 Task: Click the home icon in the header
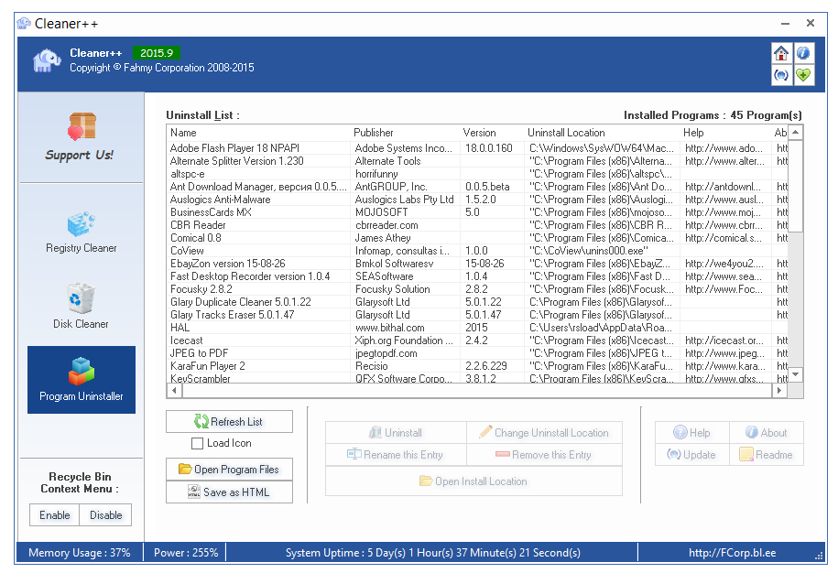point(781,53)
